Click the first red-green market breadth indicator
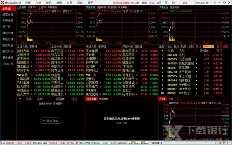 [133, 143]
